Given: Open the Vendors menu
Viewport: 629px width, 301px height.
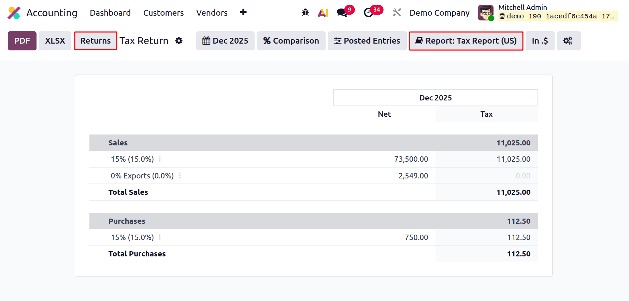Looking at the screenshot, I should pos(212,13).
